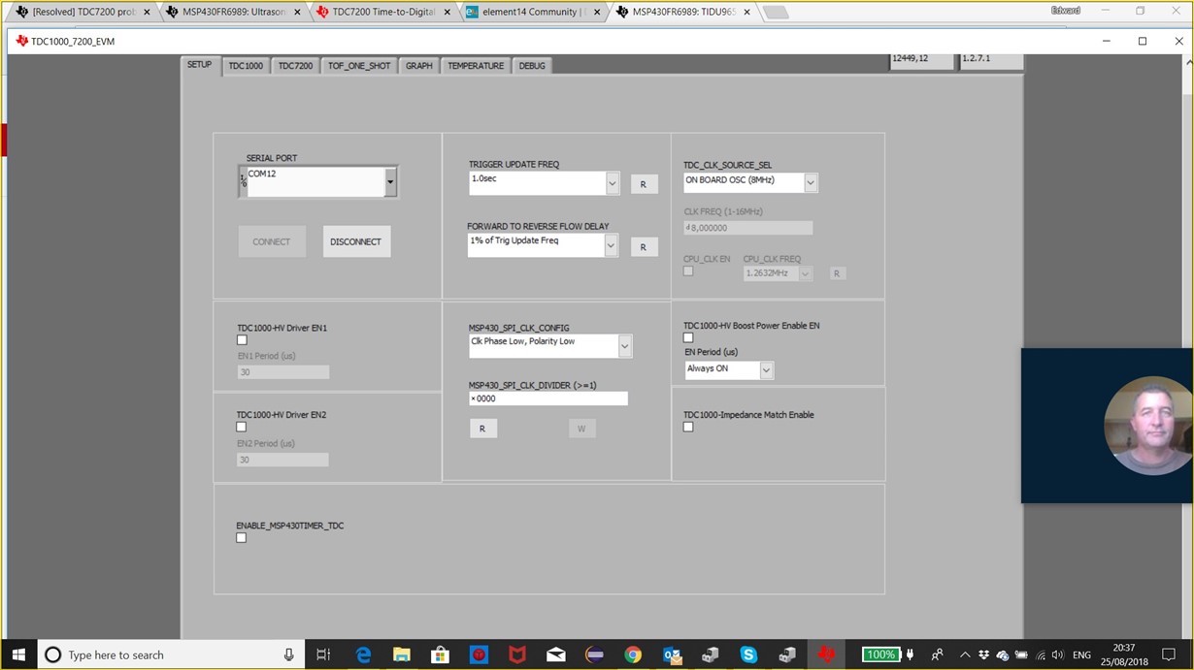Click the CLK FREQ (1-16MHz) field
The height and width of the screenshot is (670, 1194).
pyautogui.click(x=747, y=228)
